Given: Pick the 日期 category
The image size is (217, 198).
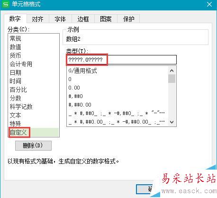Looking at the screenshot, I should 34,72.
